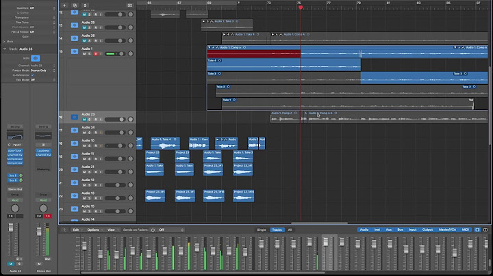Mute the Audio 1 track

click(84, 54)
